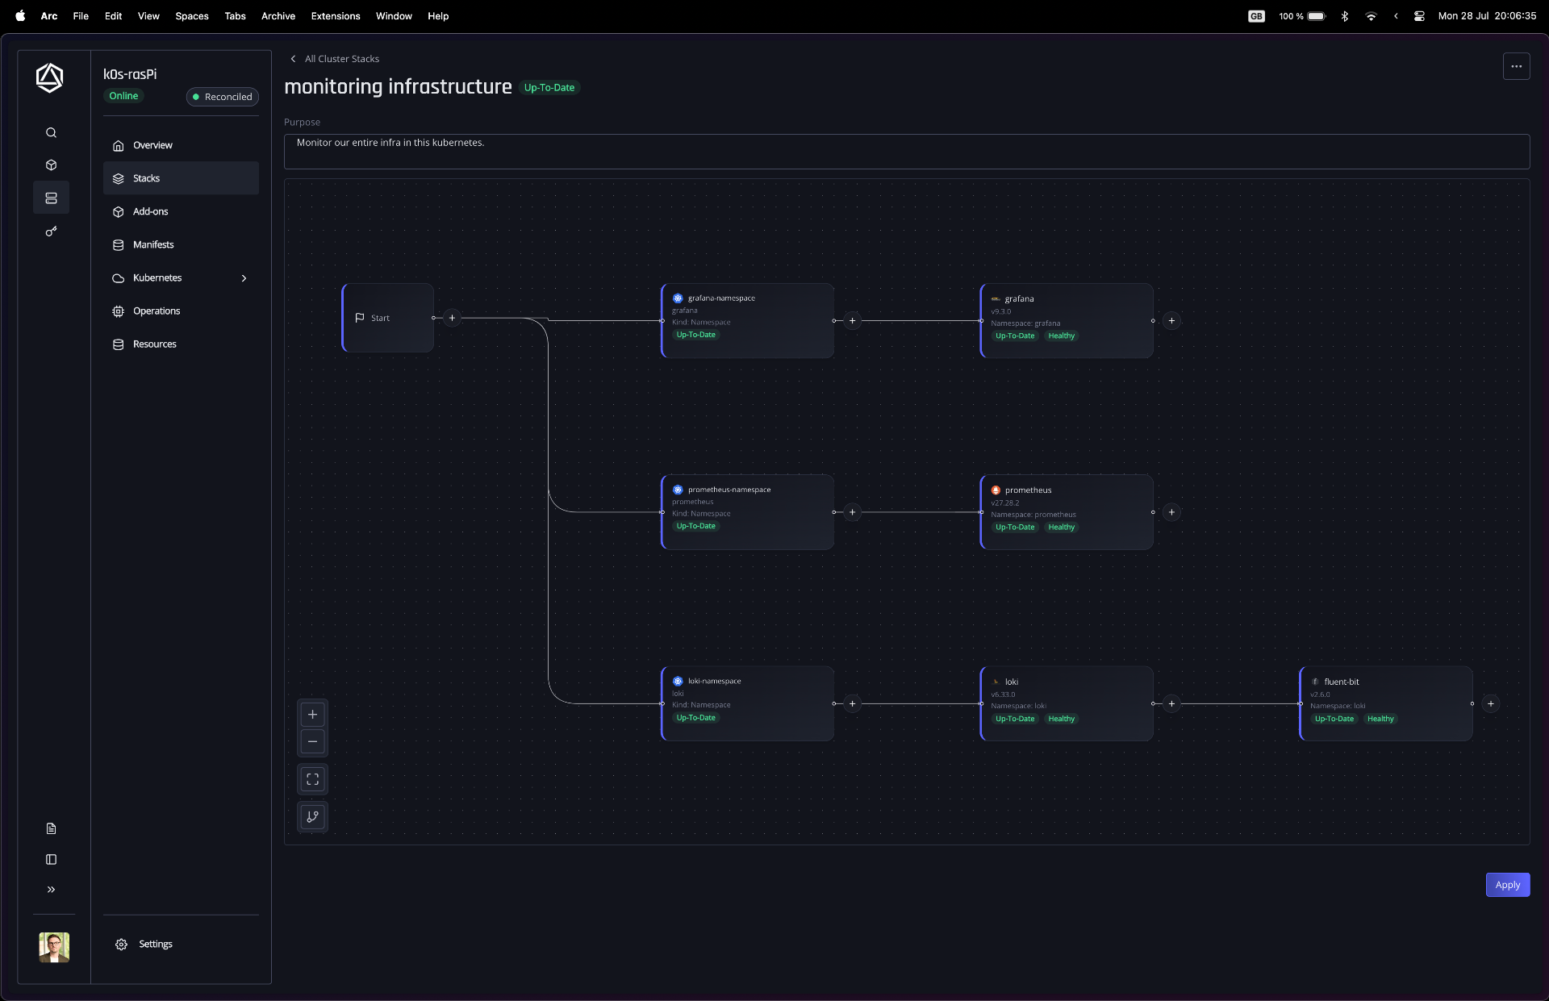Click the Up-To-Date badge beside stack title

[549, 87]
